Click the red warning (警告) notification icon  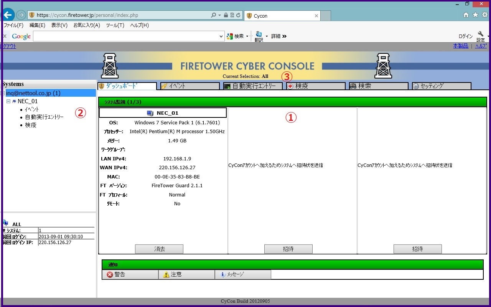point(110,274)
